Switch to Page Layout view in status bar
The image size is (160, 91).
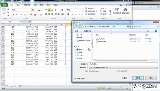tap(101, 88)
